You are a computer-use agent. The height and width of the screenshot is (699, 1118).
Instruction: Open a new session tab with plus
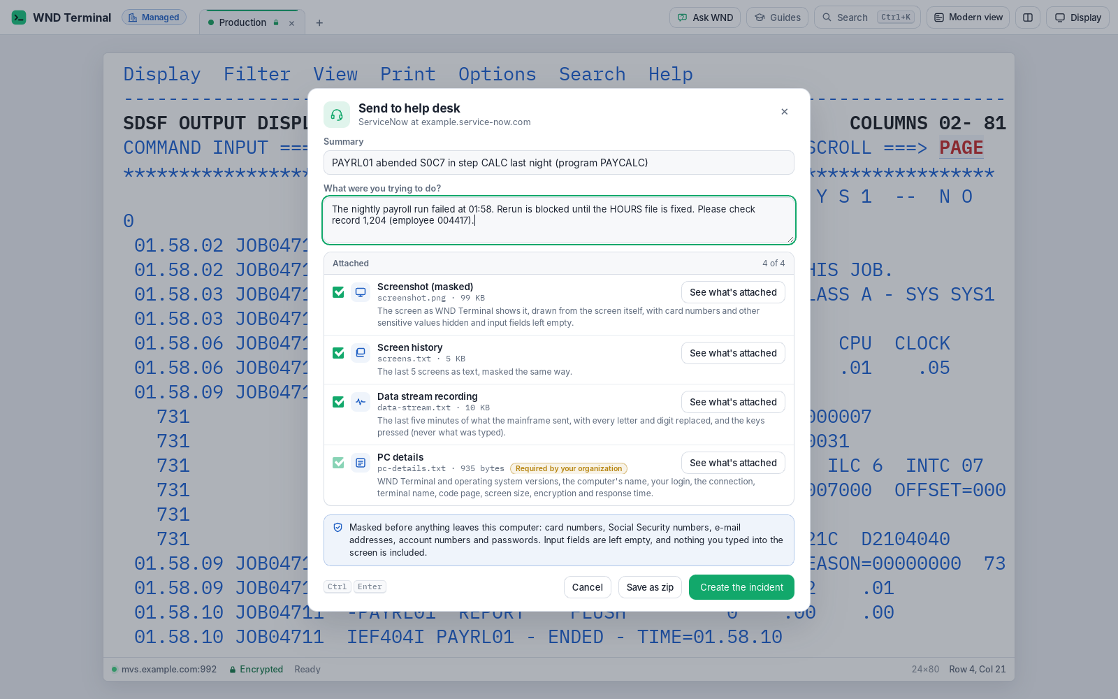(319, 23)
